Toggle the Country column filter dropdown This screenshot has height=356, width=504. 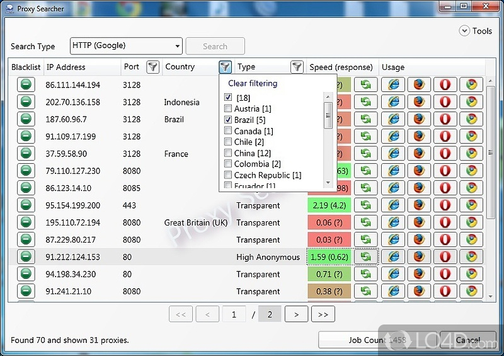click(x=225, y=67)
